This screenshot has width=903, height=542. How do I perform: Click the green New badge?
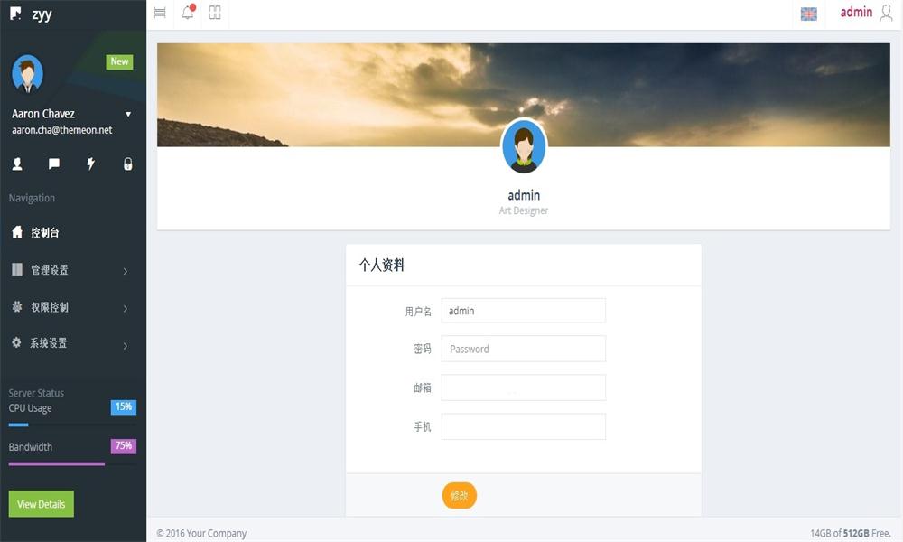click(119, 61)
